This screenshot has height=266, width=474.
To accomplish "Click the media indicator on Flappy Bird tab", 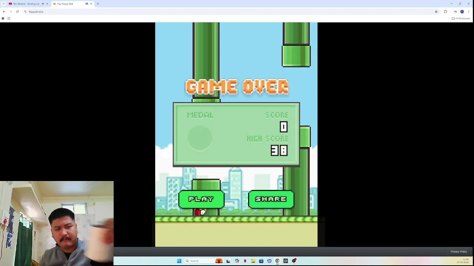I will click(x=87, y=4).
